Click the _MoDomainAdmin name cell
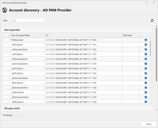 click(x=27, y=97)
